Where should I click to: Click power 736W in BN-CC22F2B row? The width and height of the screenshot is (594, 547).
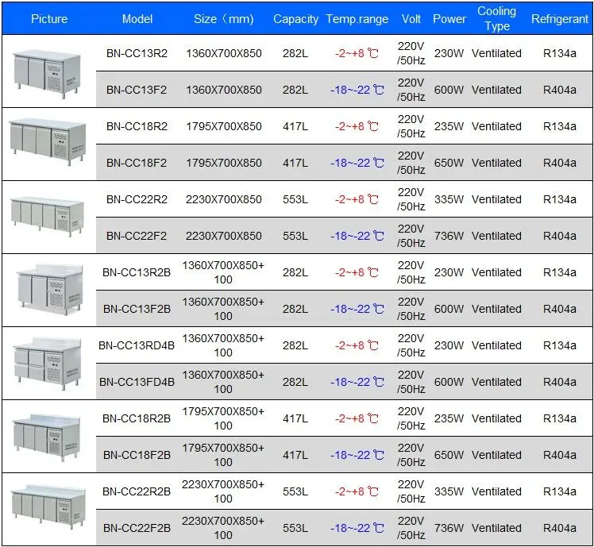click(x=449, y=528)
